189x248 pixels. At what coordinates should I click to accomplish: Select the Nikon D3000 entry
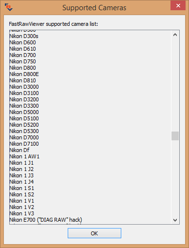coord(24,87)
